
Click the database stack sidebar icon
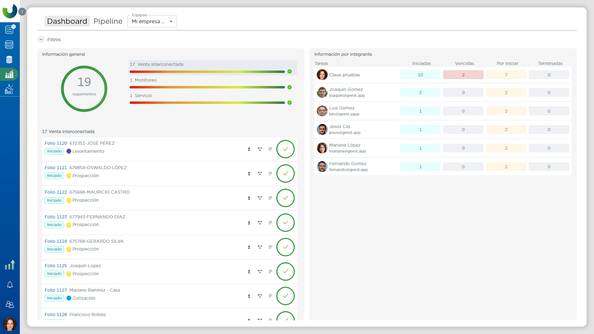click(9, 60)
